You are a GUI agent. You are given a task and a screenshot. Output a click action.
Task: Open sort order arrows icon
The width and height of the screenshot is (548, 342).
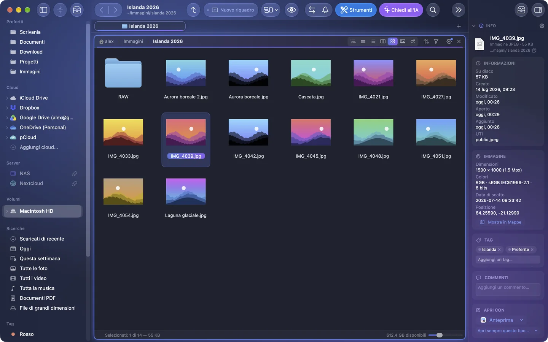click(427, 41)
